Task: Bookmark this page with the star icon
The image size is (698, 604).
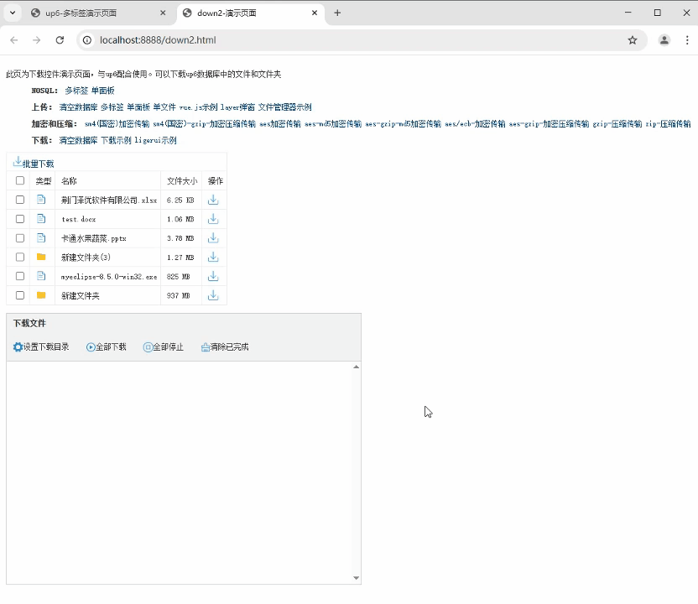Action: click(x=633, y=40)
